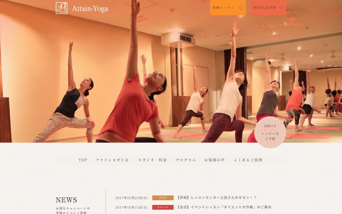Open よくあるご質問 menu item
The width and height of the screenshot is (342, 214).
(248, 160)
